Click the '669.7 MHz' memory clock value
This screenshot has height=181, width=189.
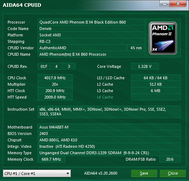51,159
